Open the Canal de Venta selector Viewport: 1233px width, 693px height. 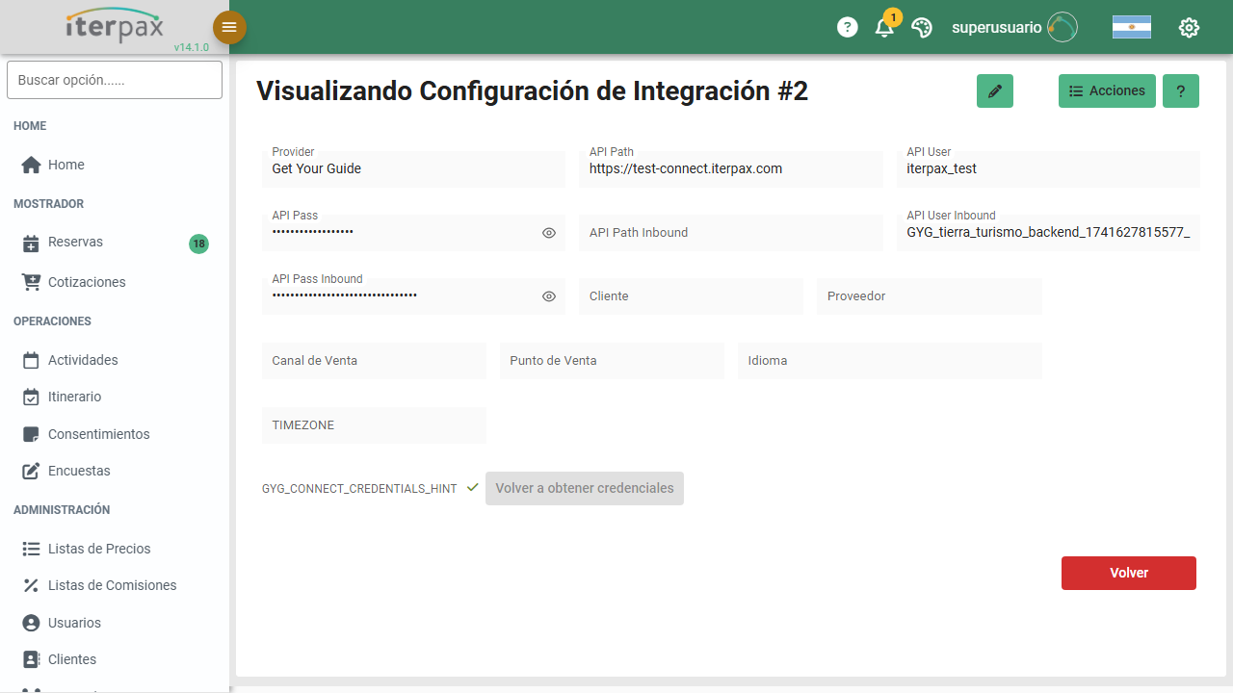click(x=374, y=360)
